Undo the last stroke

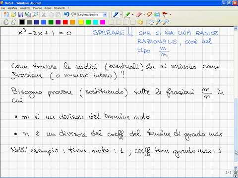(x=66, y=14)
